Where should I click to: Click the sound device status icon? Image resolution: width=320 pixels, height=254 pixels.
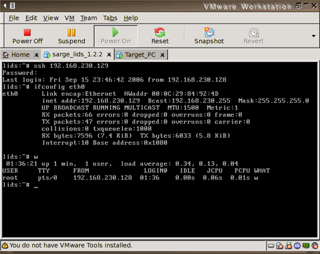[x=315, y=246]
